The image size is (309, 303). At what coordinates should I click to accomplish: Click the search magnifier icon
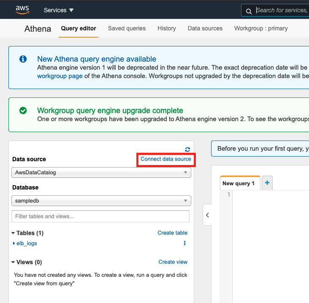pyautogui.click(x=249, y=11)
